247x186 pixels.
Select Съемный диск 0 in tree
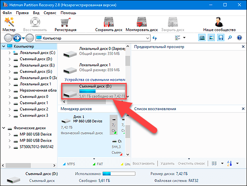click(x=34, y=97)
